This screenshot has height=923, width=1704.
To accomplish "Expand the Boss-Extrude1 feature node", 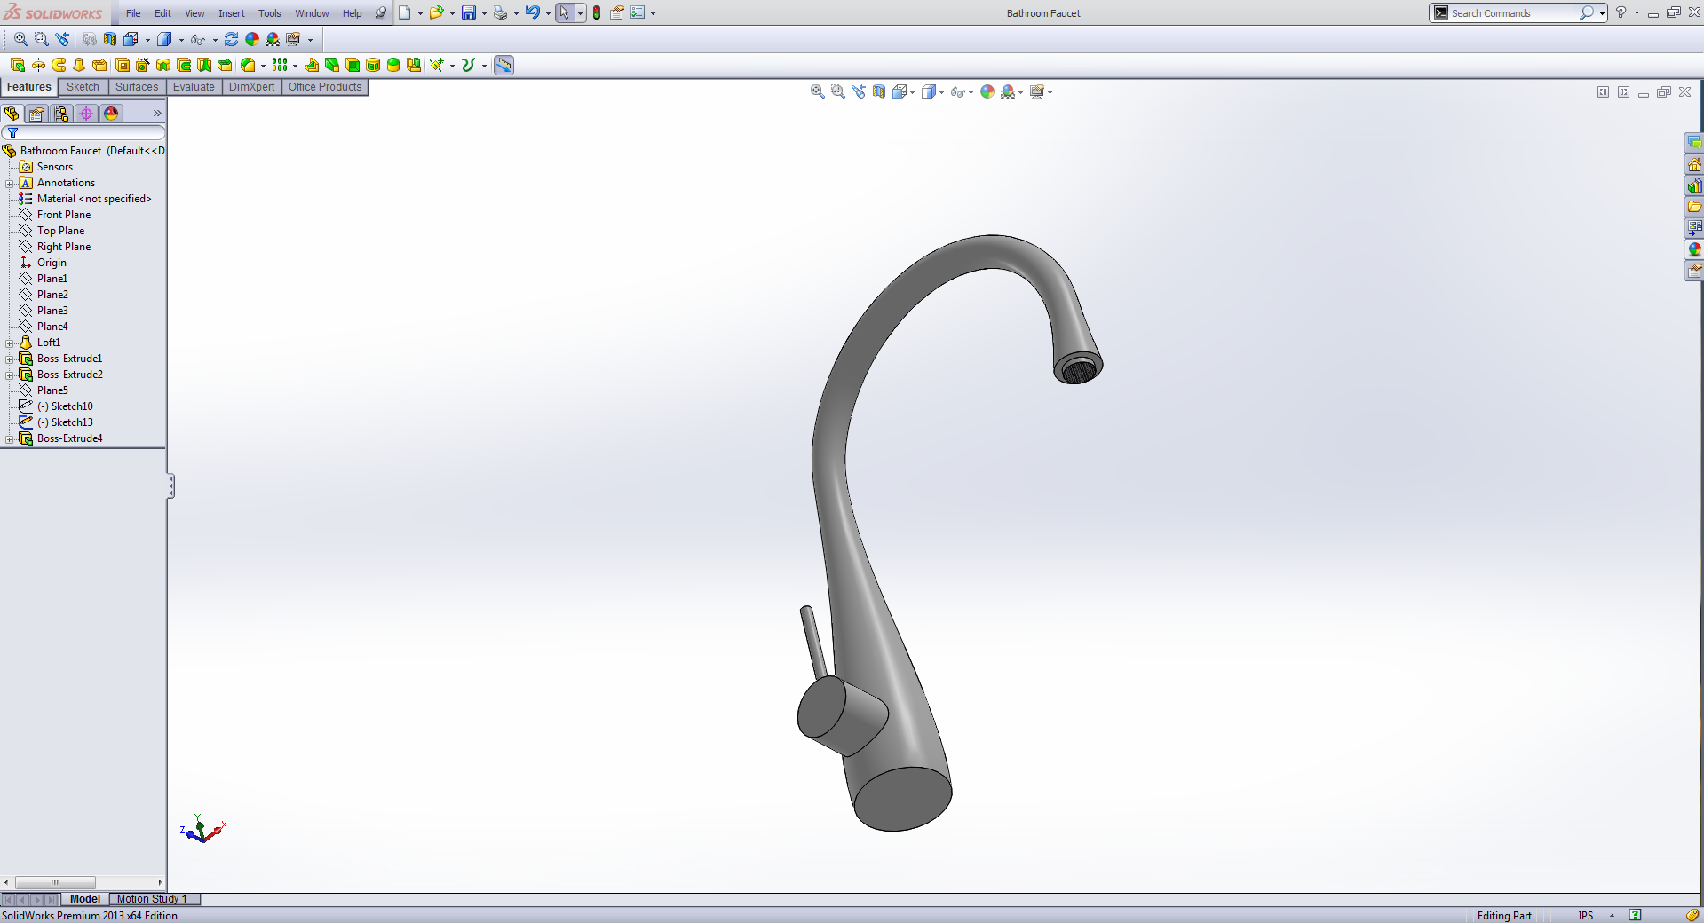I will tap(10, 359).
